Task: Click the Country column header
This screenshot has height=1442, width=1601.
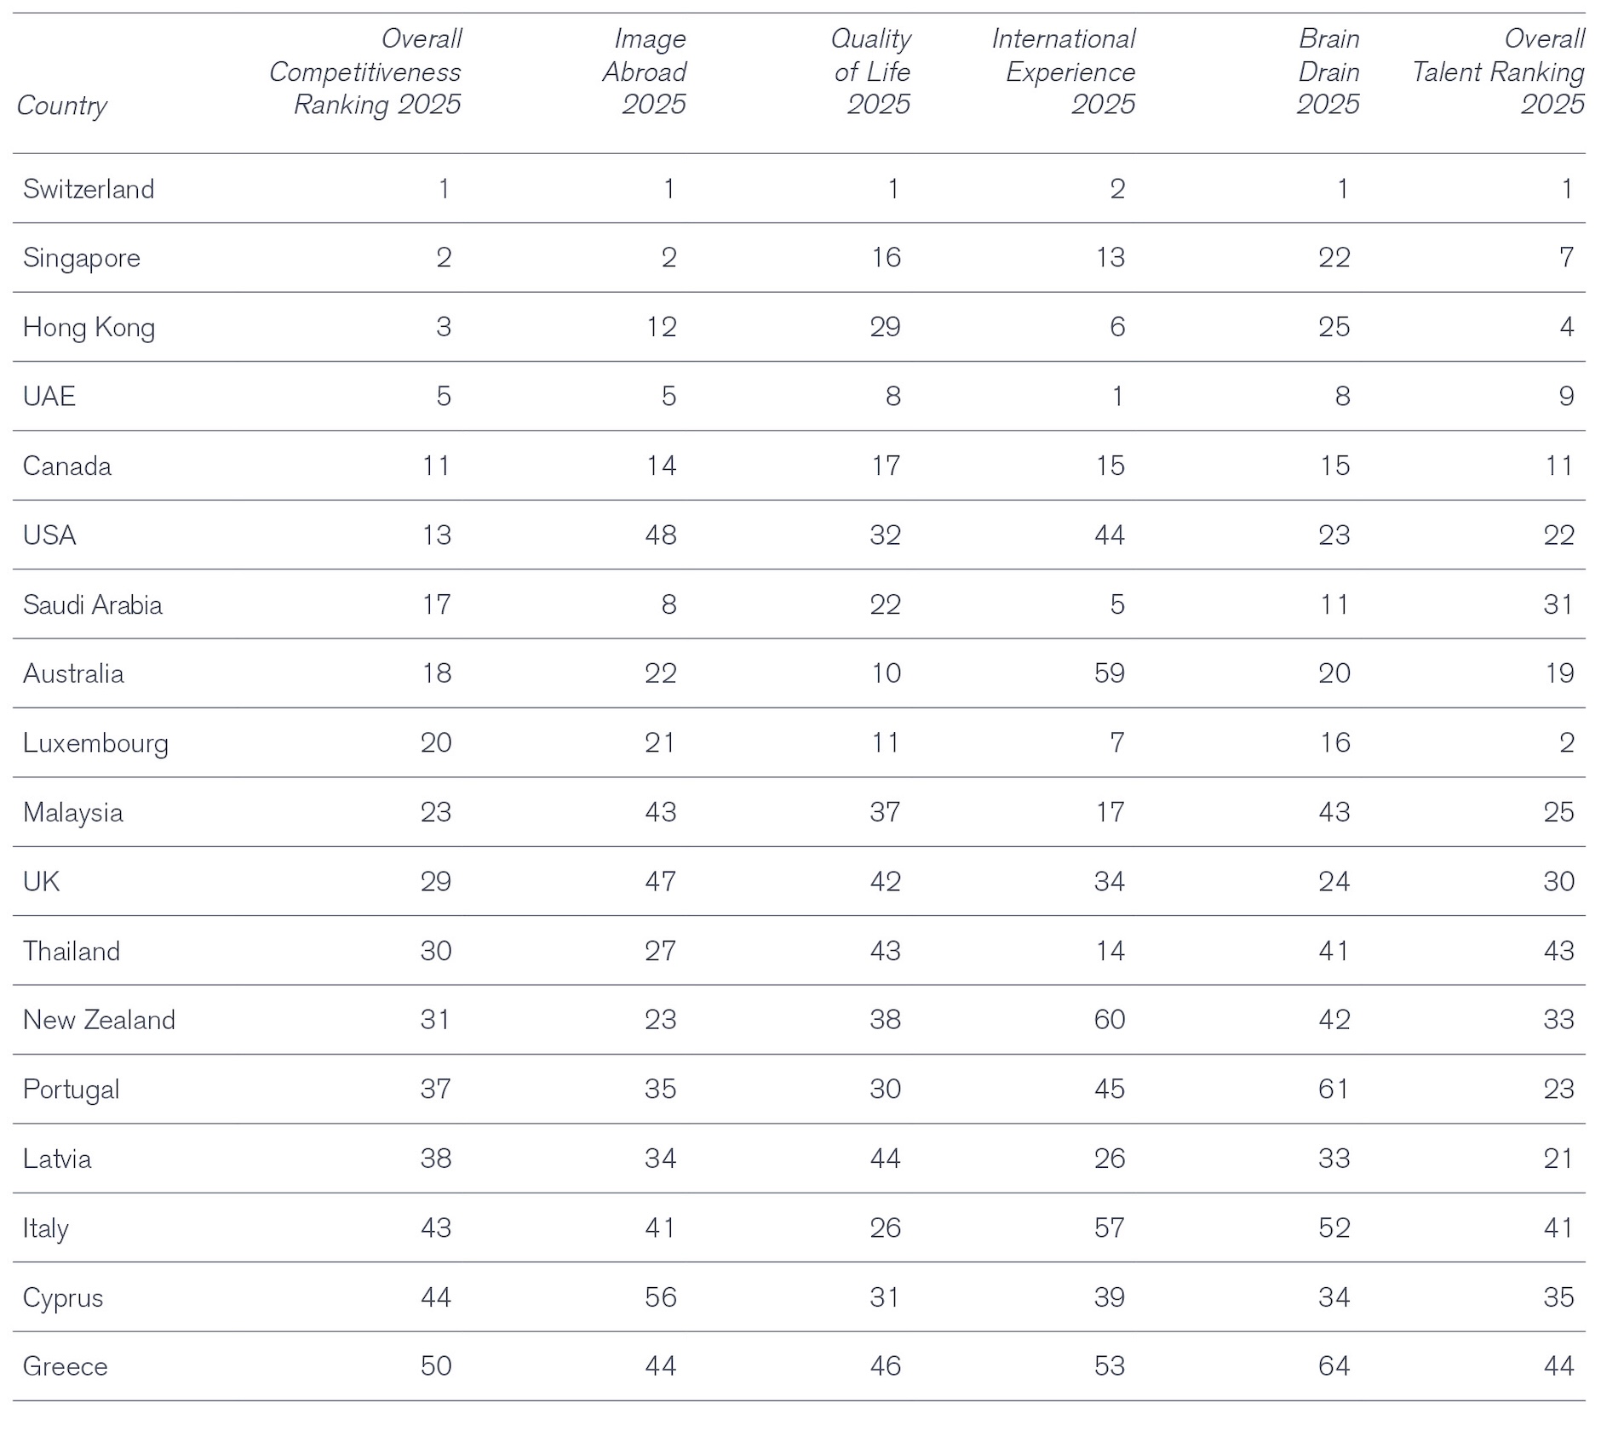Action: (x=62, y=106)
